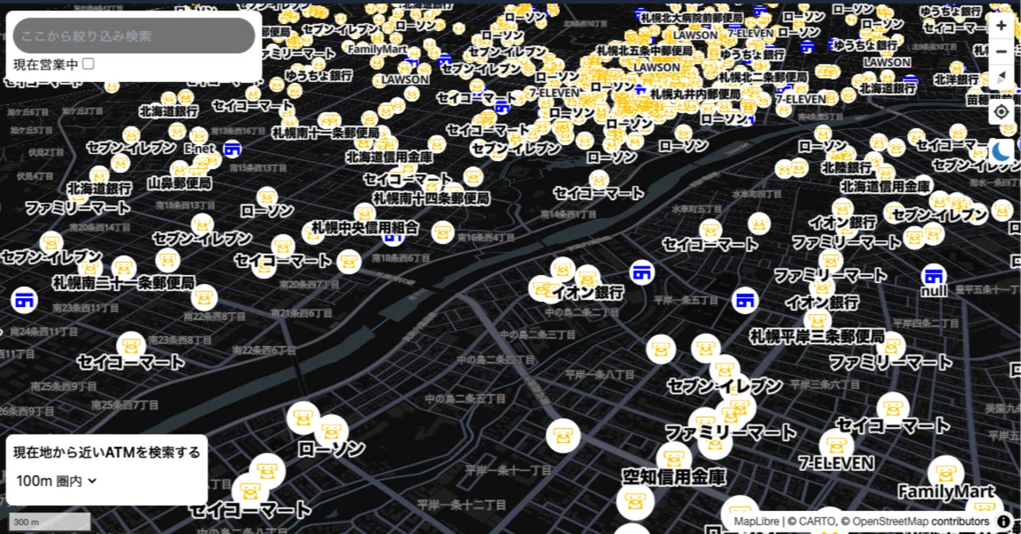The image size is (1021, 534).
Task: Click the 北洋銀行 map label
Action: 956,80
